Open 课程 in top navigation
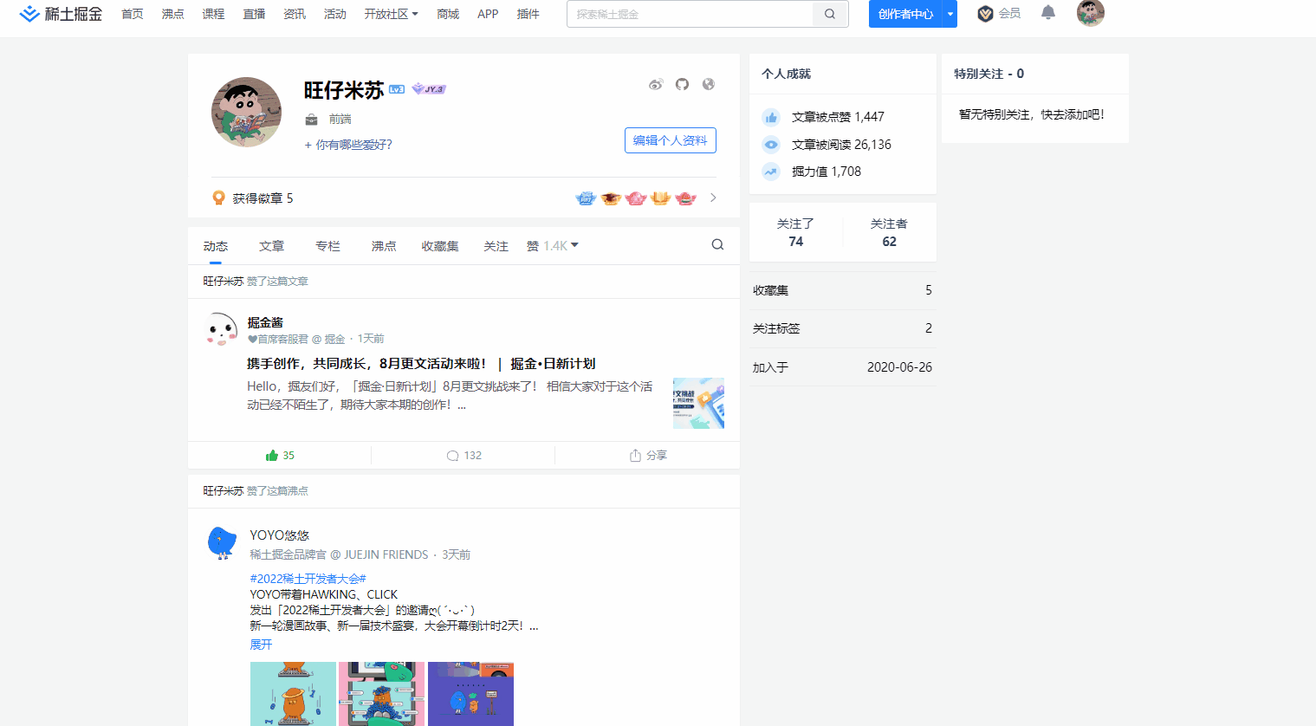Viewport: 1316px width, 726px height. coord(213,14)
